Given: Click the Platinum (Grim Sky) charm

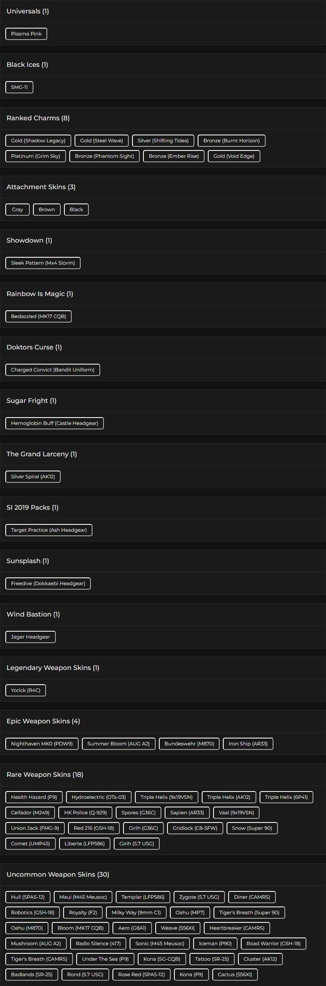Looking at the screenshot, I should [35, 156].
